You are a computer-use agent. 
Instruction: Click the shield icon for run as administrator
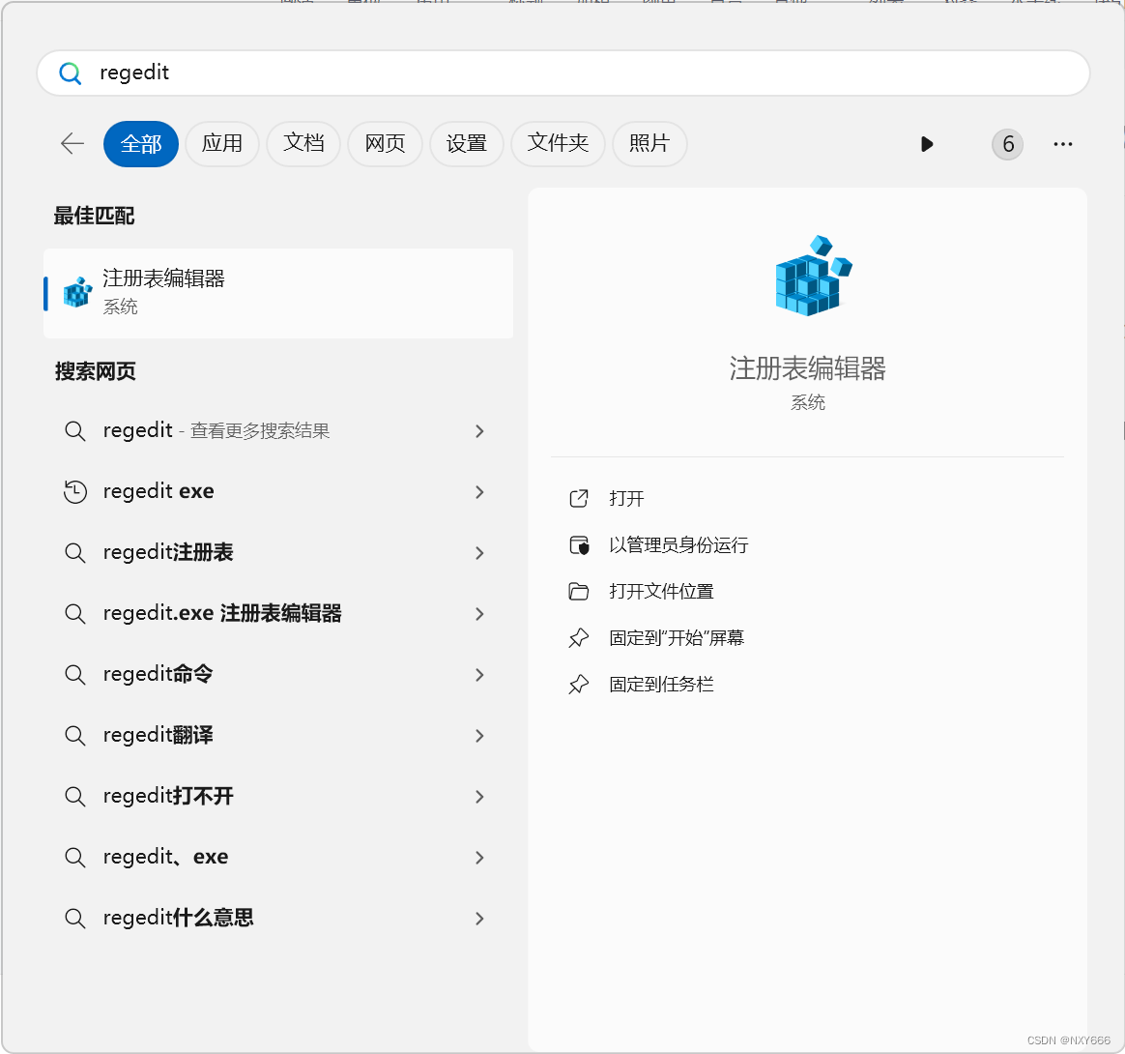(578, 545)
